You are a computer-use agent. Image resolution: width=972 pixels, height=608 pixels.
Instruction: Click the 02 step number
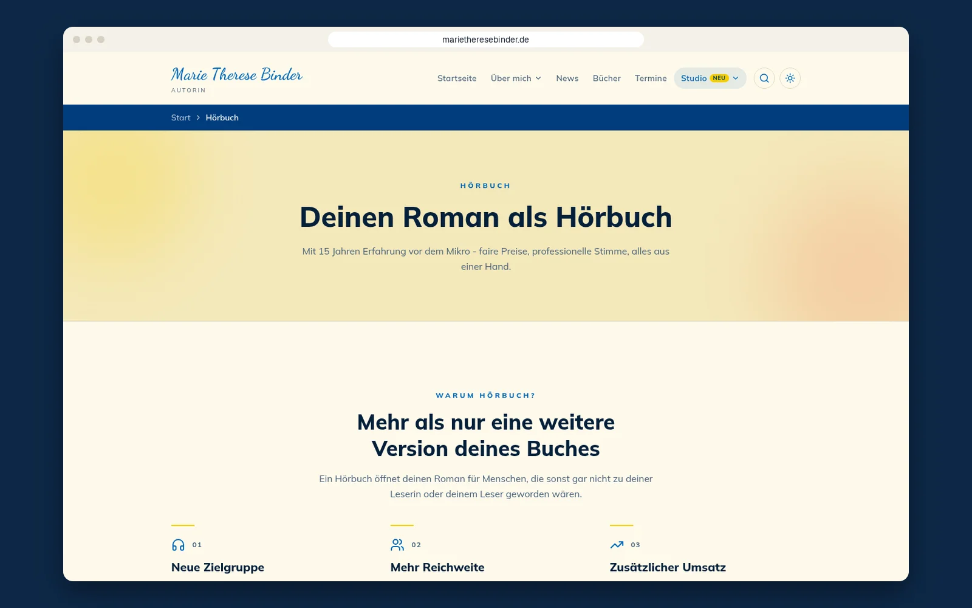pyautogui.click(x=416, y=545)
